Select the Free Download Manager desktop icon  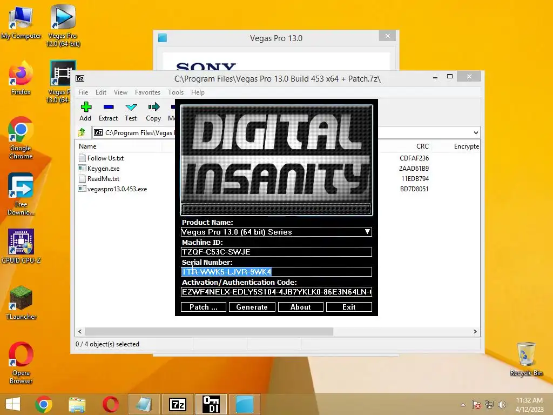coord(21,194)
